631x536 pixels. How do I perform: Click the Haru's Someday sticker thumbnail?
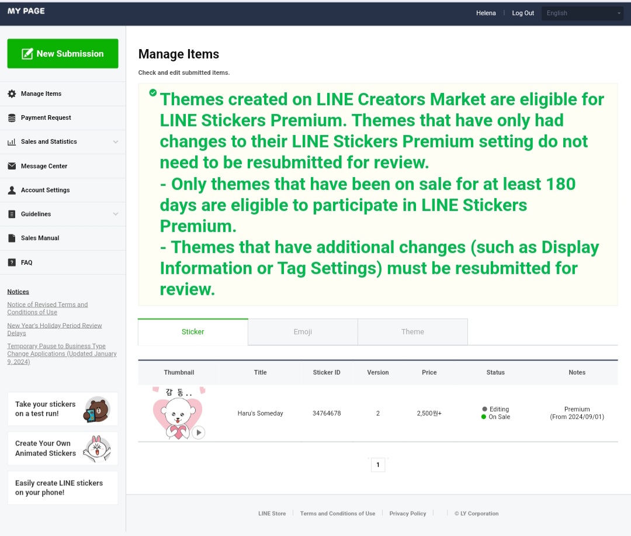179,413
